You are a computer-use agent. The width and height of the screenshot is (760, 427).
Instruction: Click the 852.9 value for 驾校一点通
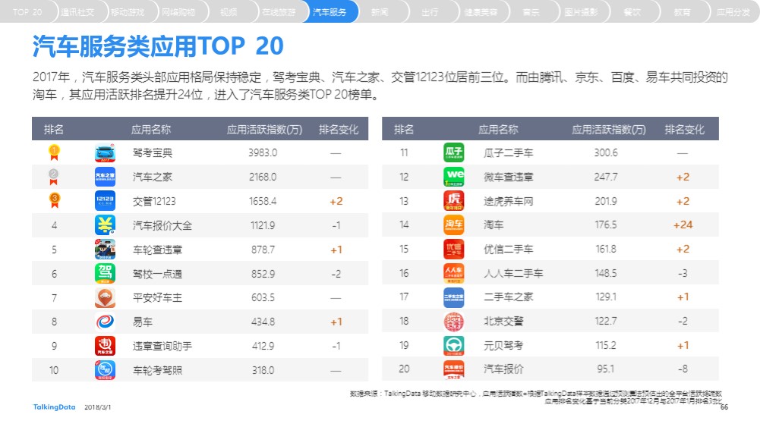[x=263, y=274]
